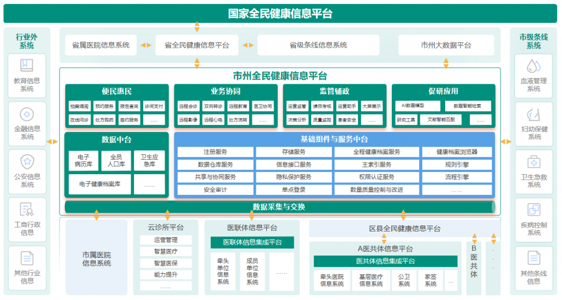Select 远程会诊 under 业务协同
Viewport: 562px width, 300px height.
click(188, 106)
